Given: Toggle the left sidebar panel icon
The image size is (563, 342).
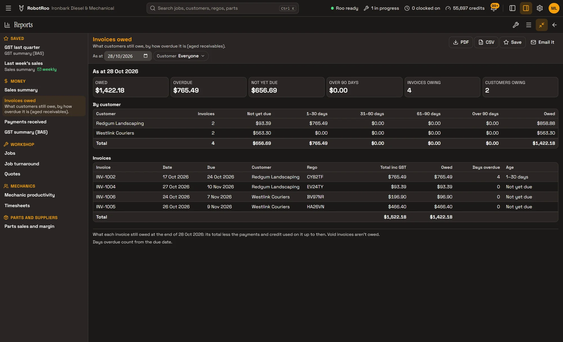Looking at the screenshot, I should (512, 8).
